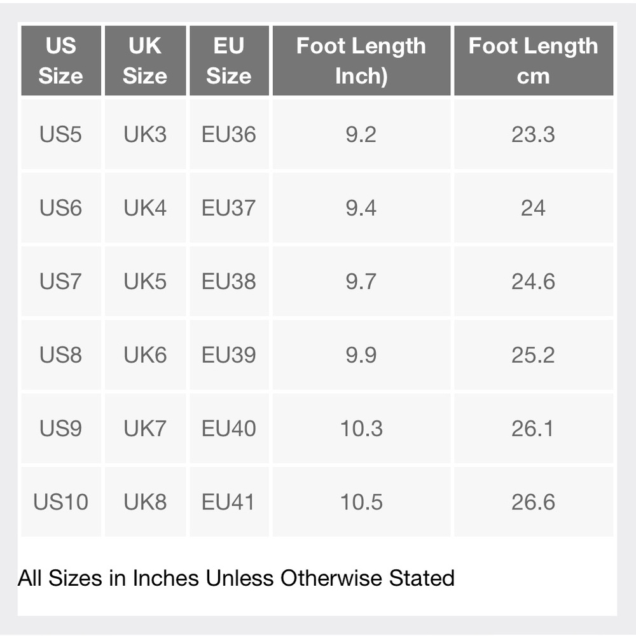This screenshot has height=636, width=636.
Task: Click the EU Size column header
Action: click(x=229, y=61)
